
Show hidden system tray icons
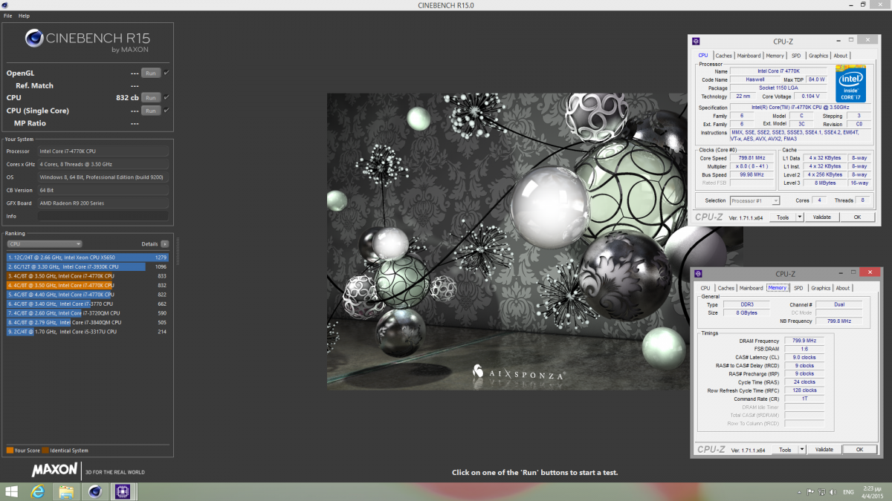(x=799, y=491)
